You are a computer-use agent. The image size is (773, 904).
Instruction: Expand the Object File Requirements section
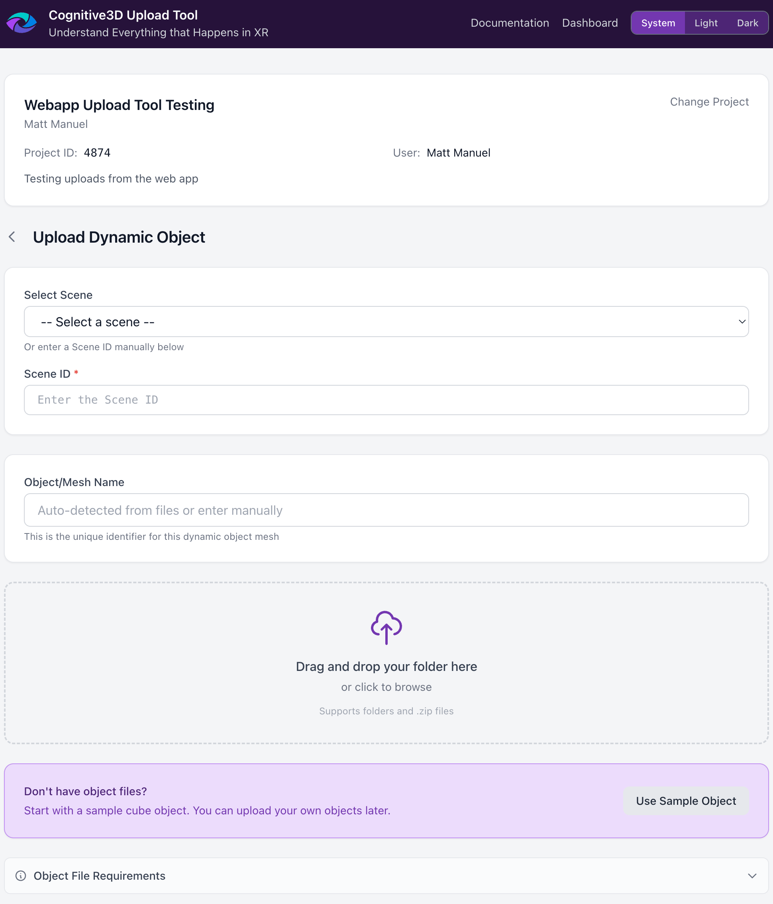click(x=386, y=876)
